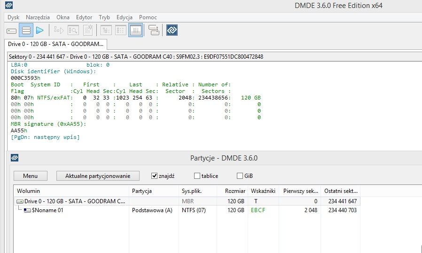The height and width of the screenshot is (253, 422).
Task: Click the Ostatni sekt... column header
Action: [x=340, y=191]
